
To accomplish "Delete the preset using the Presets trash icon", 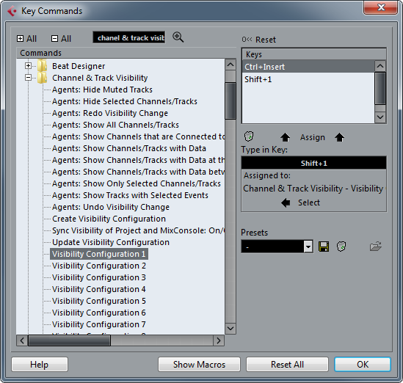I will 341,247.
